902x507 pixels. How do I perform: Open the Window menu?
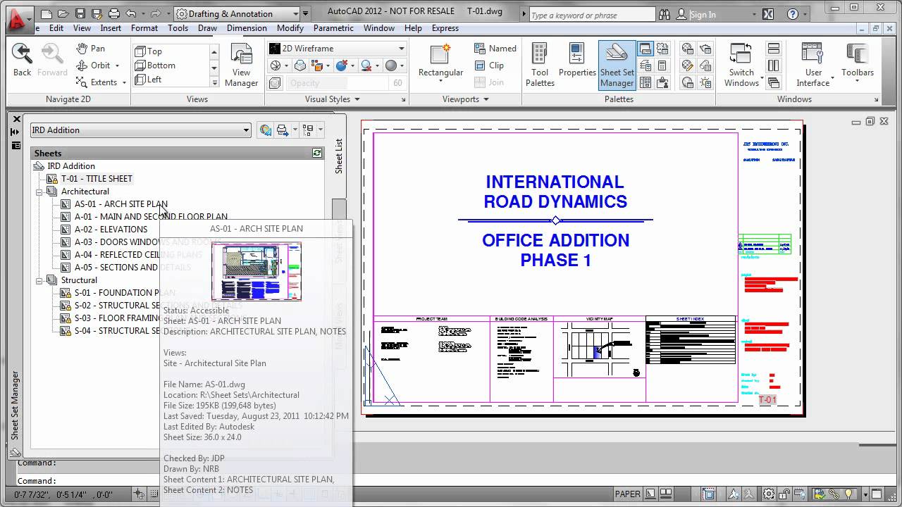[379, 28]
